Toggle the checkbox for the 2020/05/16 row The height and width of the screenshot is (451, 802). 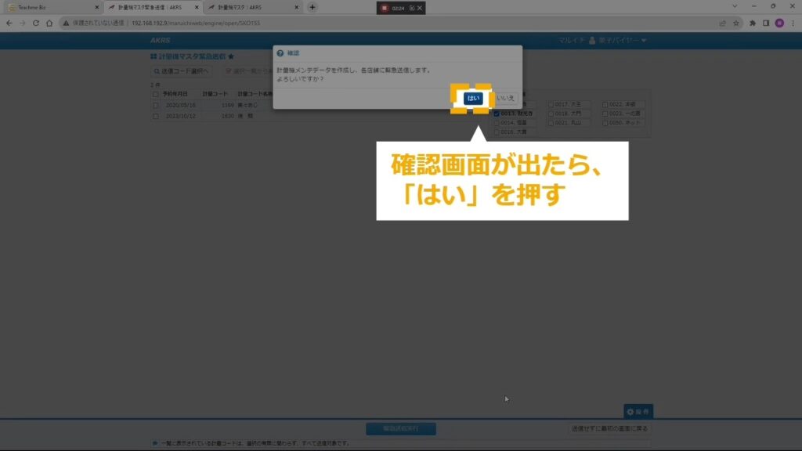tap(156, 105)
